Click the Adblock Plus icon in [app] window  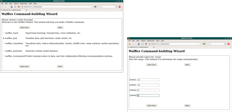119,7
